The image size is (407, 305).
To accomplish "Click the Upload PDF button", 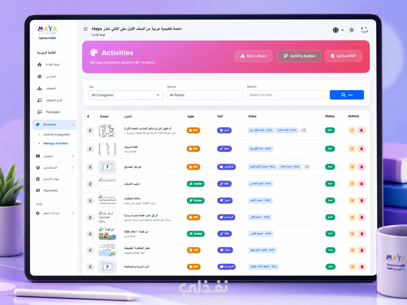I will pyautogui.click(x=343, y=56).
